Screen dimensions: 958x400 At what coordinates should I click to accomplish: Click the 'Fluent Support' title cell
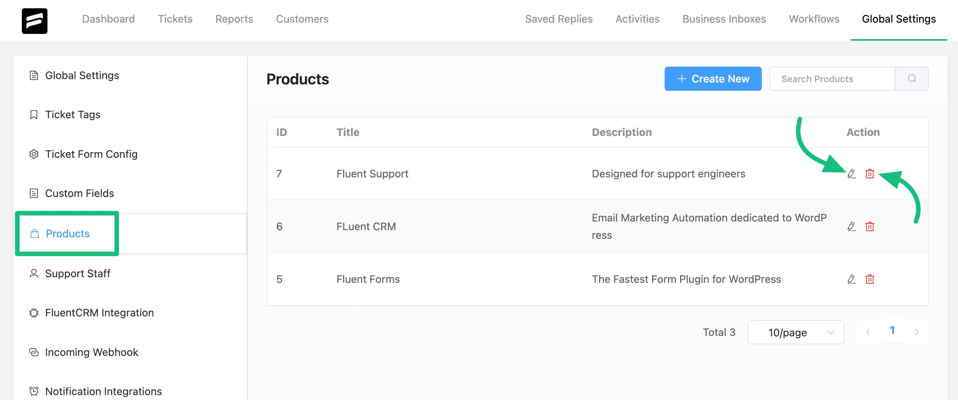372,174
